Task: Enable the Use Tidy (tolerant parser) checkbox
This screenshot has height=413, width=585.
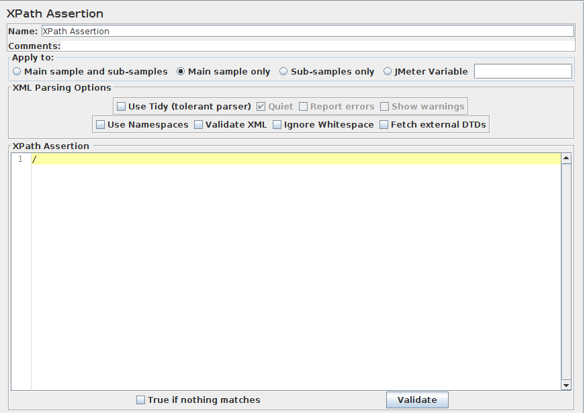Action: 122,106
